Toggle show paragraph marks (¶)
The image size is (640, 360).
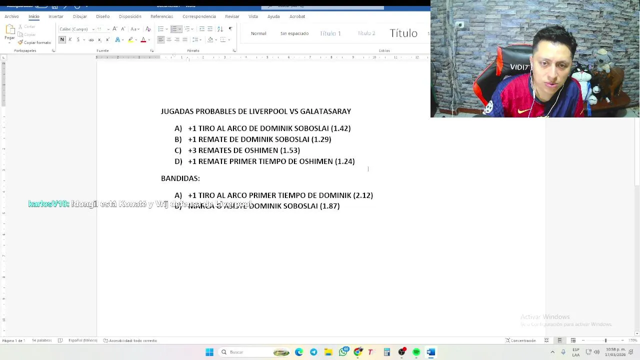pos(230,29)
